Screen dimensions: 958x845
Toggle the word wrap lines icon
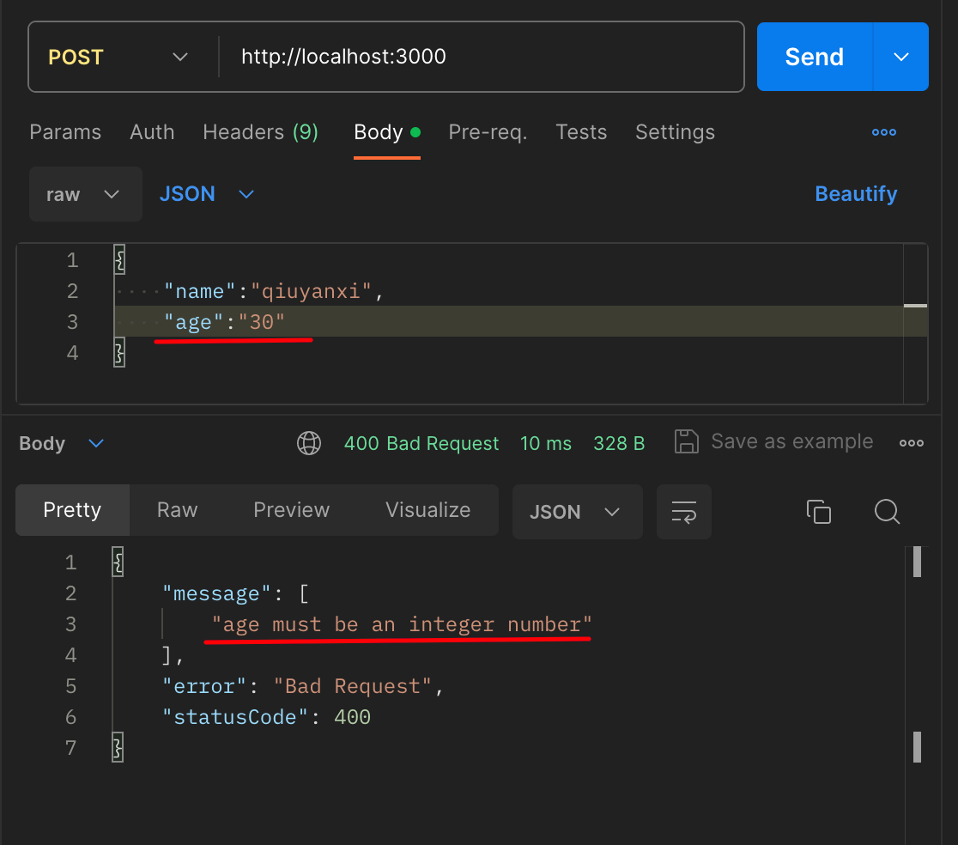tap(683, 512)
